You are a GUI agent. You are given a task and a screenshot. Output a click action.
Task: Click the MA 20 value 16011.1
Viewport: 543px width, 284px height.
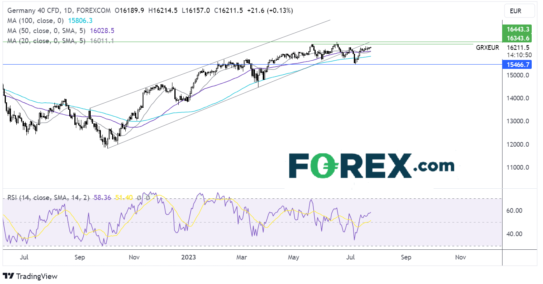101,41
